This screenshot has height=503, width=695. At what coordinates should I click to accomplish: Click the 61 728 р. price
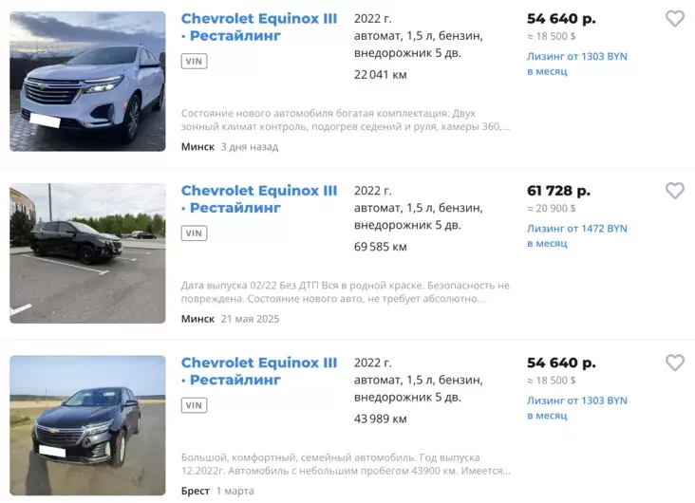pos(558,191)
